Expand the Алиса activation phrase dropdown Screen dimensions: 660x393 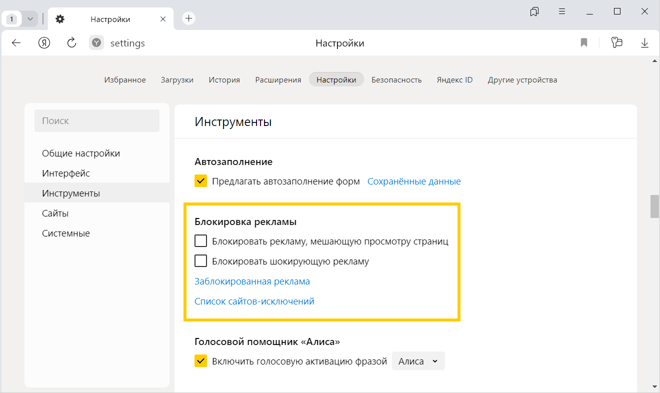[x=418, y=361]
